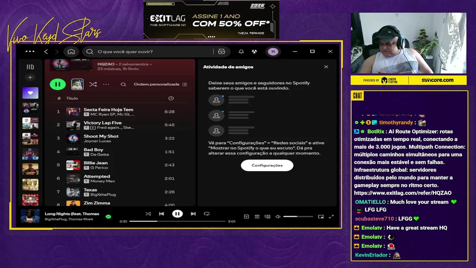Open the 'H' profile avatar menu
476x268 pixels.
point(273,51)
